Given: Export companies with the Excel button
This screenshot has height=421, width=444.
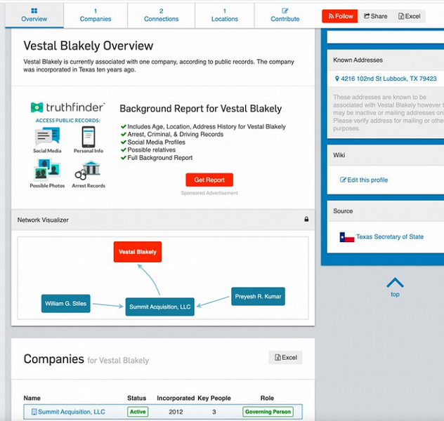Looking at the screenshot, I should pos(285,357).
